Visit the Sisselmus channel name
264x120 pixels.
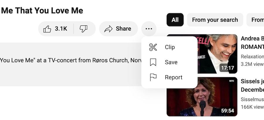tap(252, 99)
